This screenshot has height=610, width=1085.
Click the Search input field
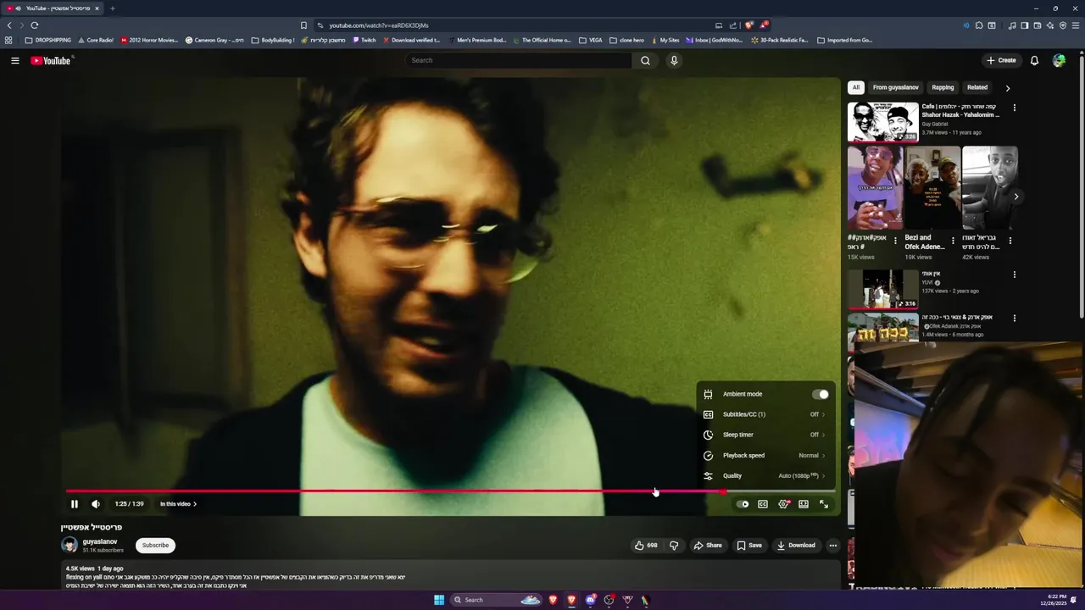[519, 60]
